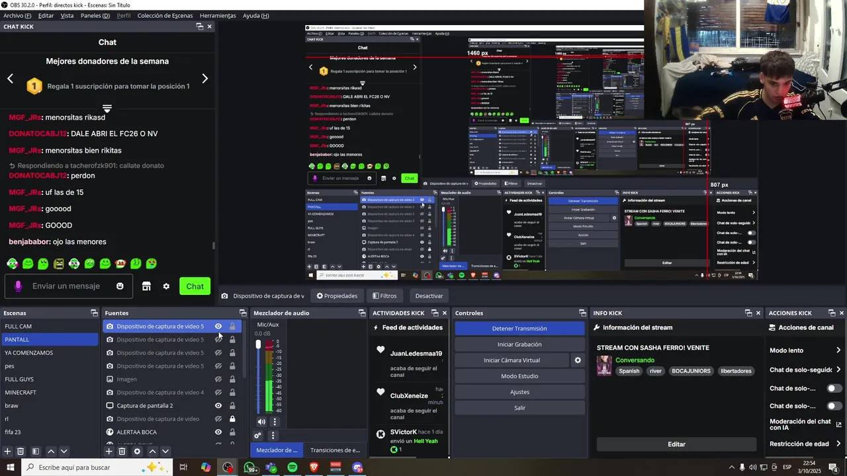Show previous top donor slide
The image size is (847, 476).
click(10, 79)
